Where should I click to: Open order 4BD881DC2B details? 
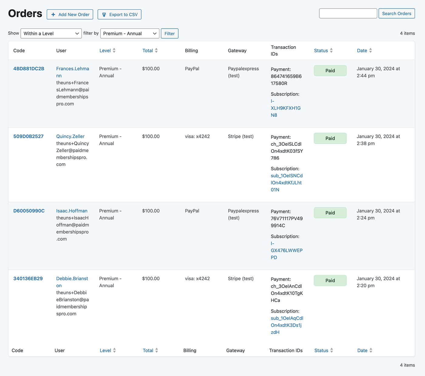click(29, 69)
